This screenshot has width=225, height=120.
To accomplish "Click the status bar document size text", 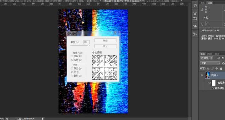I will pos(25,119).
